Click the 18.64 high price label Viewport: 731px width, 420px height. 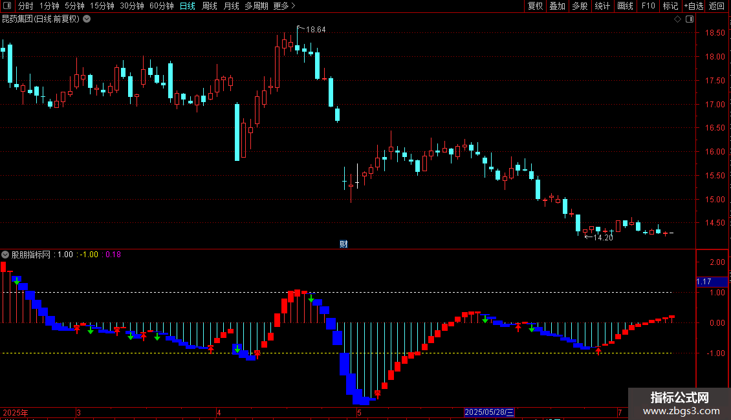316,30
